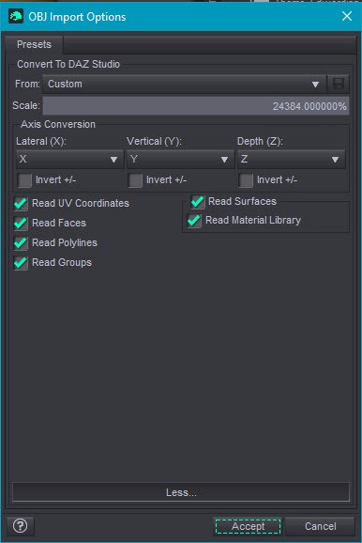Uncheck Read Polylines option
This screenshot has height=543, width=362.
click(x=21, y=242)
